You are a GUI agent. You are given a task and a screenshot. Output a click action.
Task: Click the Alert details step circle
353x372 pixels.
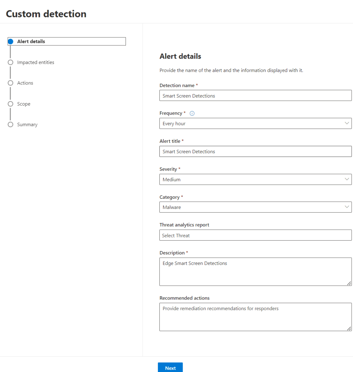(11, 41)
